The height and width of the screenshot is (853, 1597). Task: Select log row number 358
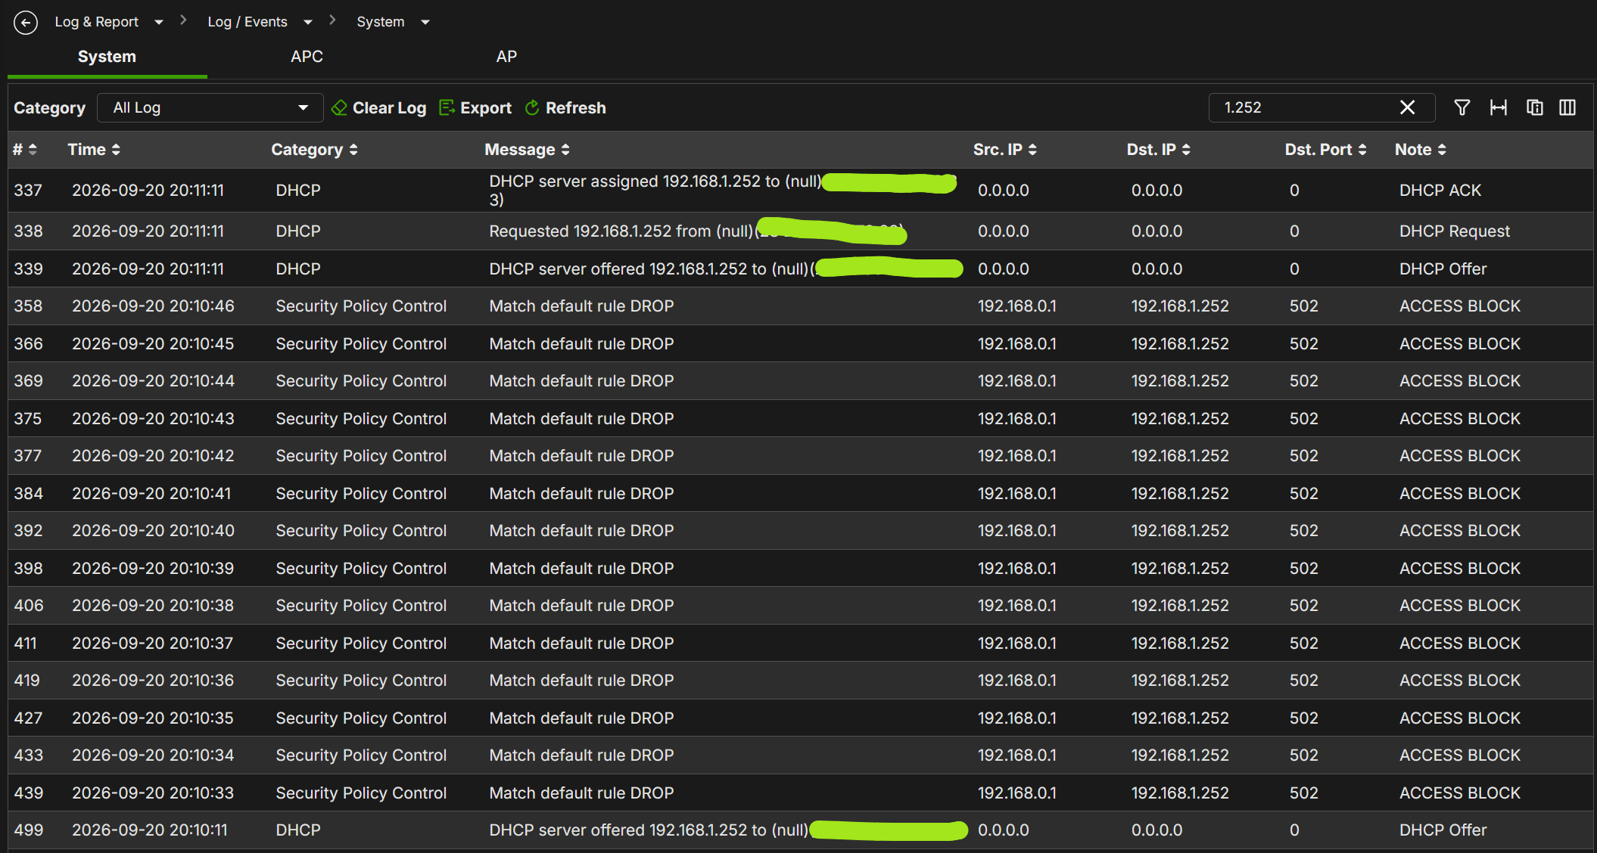[800, 306]
